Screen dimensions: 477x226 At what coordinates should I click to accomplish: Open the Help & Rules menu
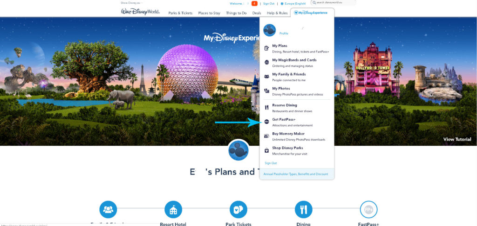[277, 13]
